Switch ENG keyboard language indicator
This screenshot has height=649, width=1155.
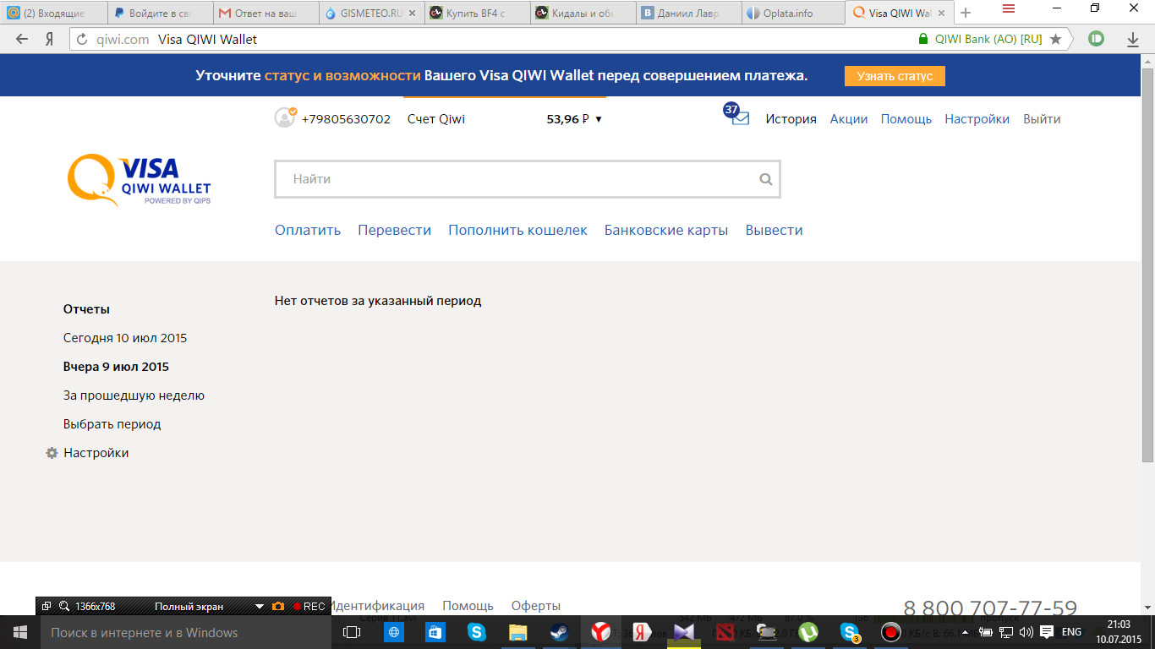click(1071, 632)
